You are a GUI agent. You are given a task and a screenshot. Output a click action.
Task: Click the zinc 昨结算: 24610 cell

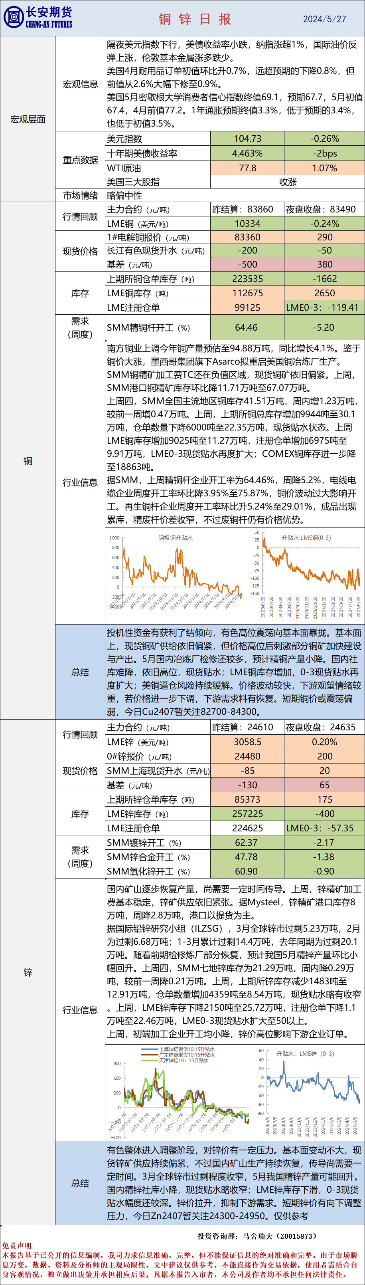pos(247,727)
